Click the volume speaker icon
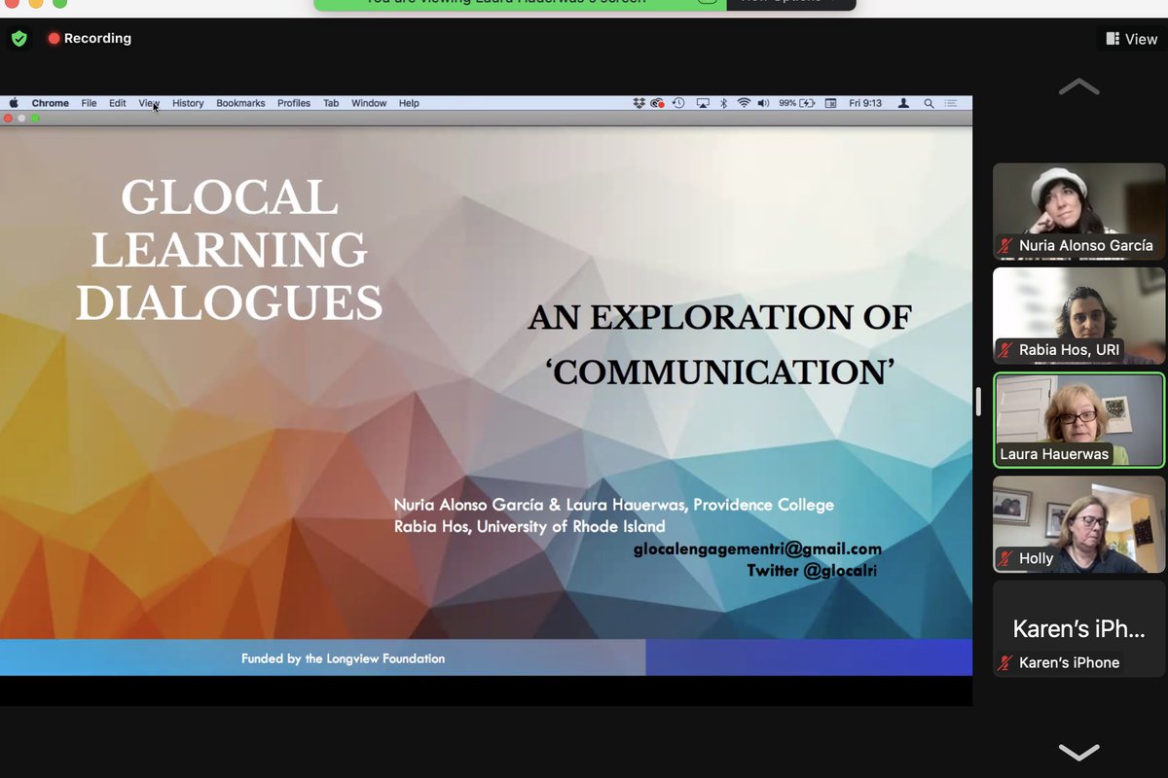Viewport: 1168px width, 778px height. tap(763, 103)
